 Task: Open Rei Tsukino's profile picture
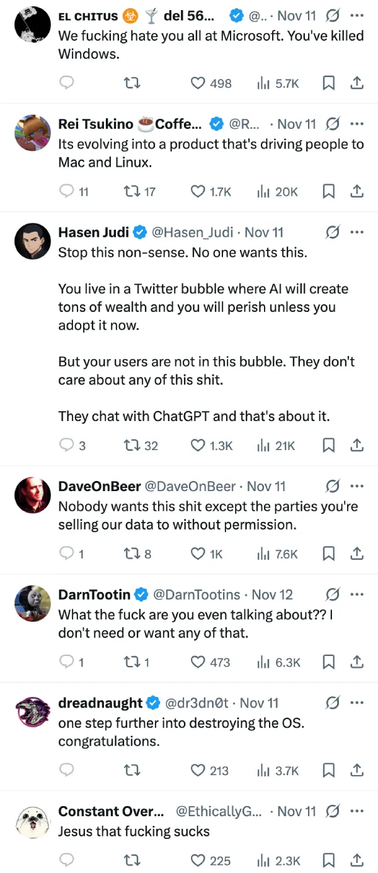[32, 133]
